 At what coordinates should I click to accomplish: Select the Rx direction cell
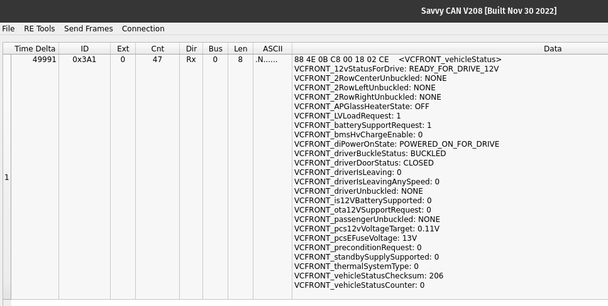[x=191, y=60]
